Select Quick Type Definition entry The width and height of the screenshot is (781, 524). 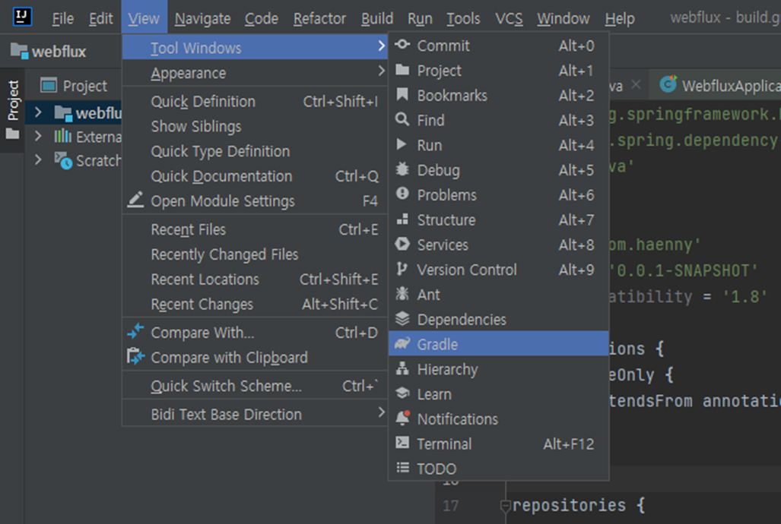[x=255, y=151]
